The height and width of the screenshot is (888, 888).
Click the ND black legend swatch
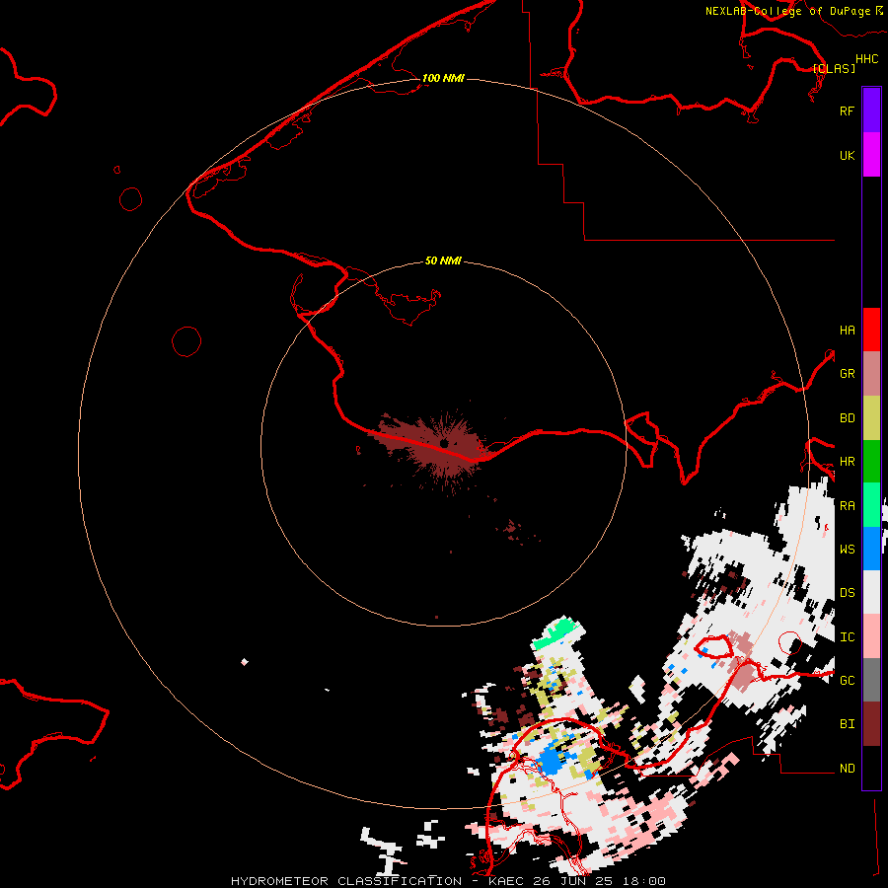click(871, 768)
